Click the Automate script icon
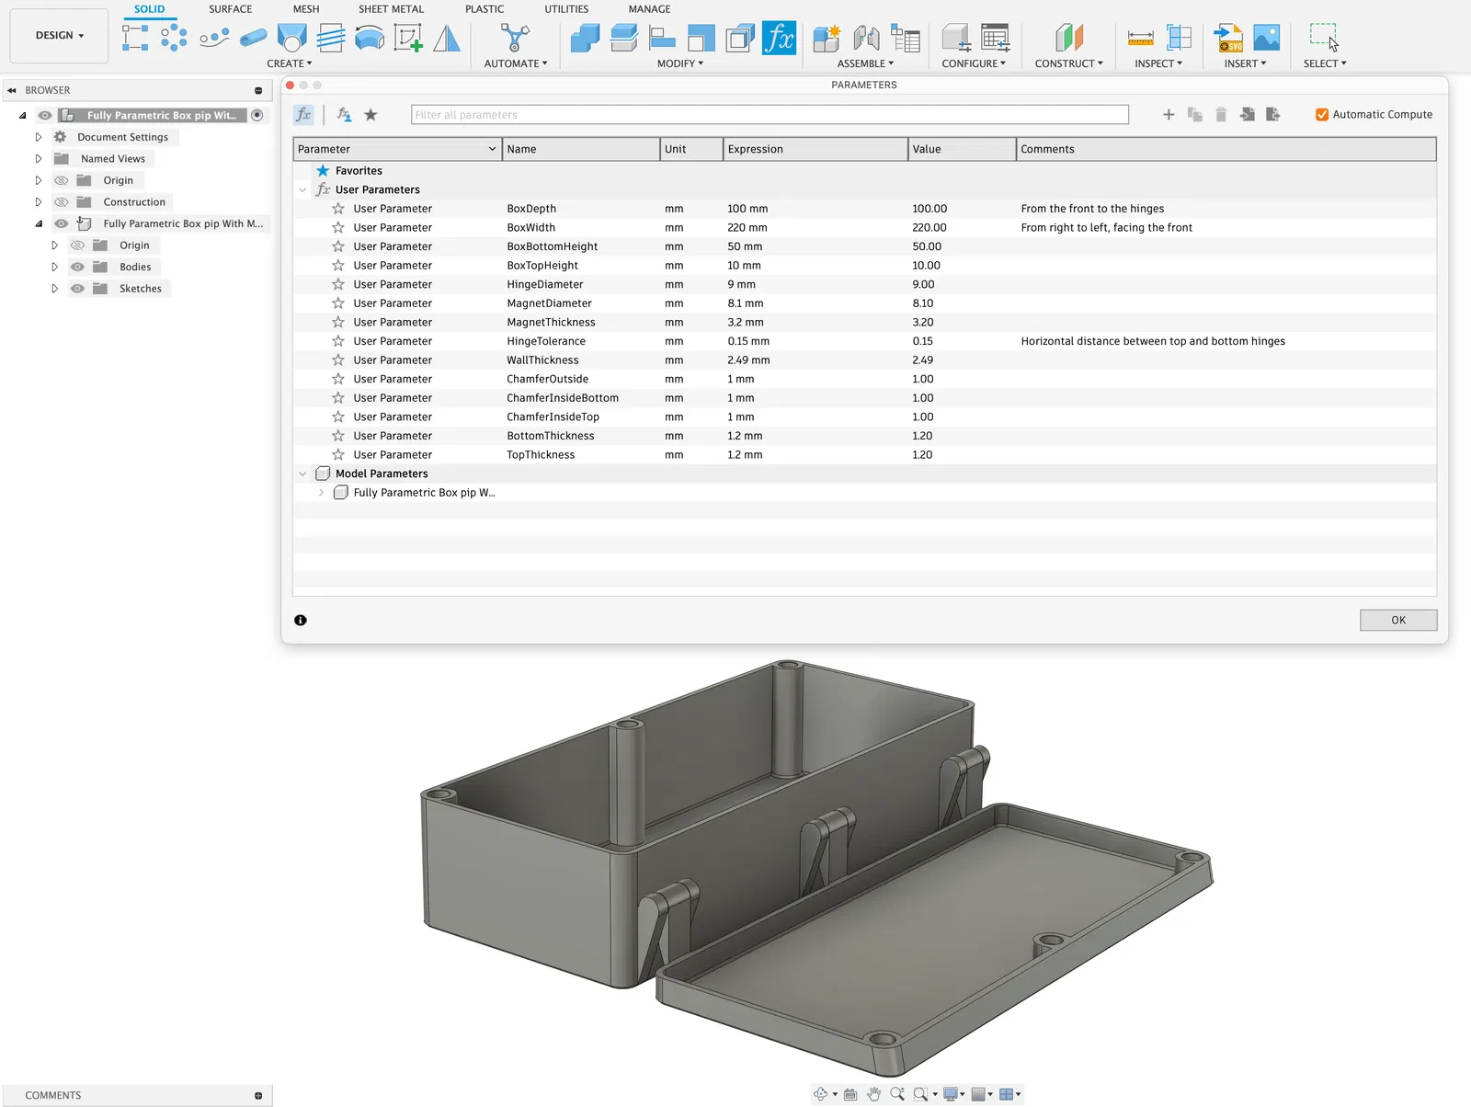 coord(515,39)
